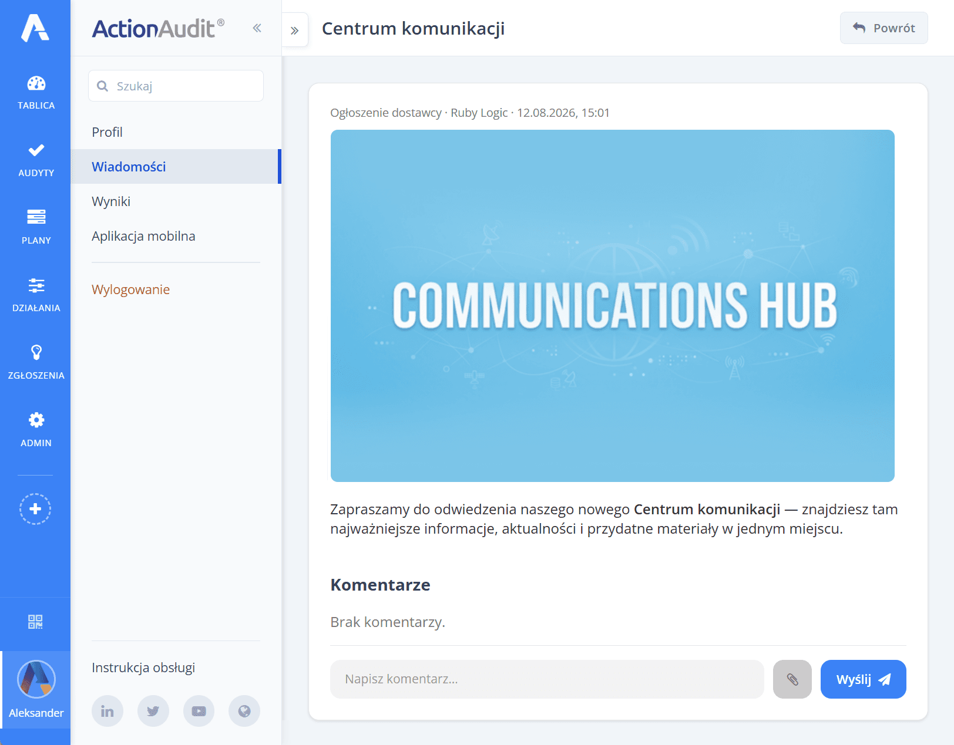954x745 pixels.
Task: Open the LinkedIn social link
Action: [x=108, y=712]
